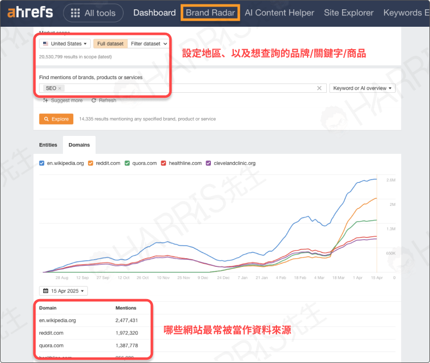Viewport: 430px width, 363px height.
Task: Uncheck the healthline.com series checkbox
Action: click(163, 163)
